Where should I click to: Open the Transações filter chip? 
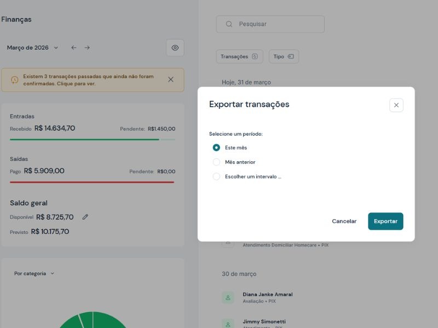click(x=239, y=56)
